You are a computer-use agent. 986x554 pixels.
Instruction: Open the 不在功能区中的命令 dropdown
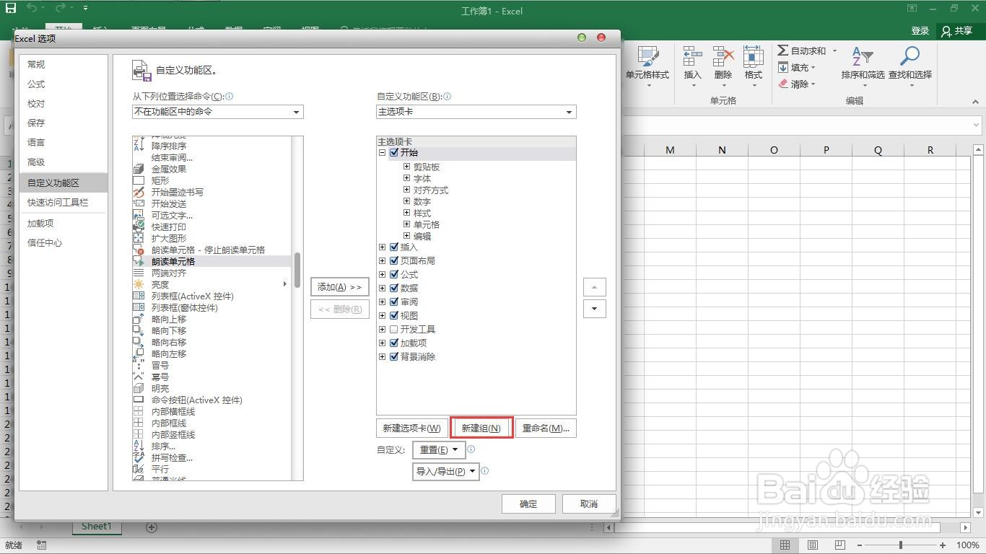217,112
